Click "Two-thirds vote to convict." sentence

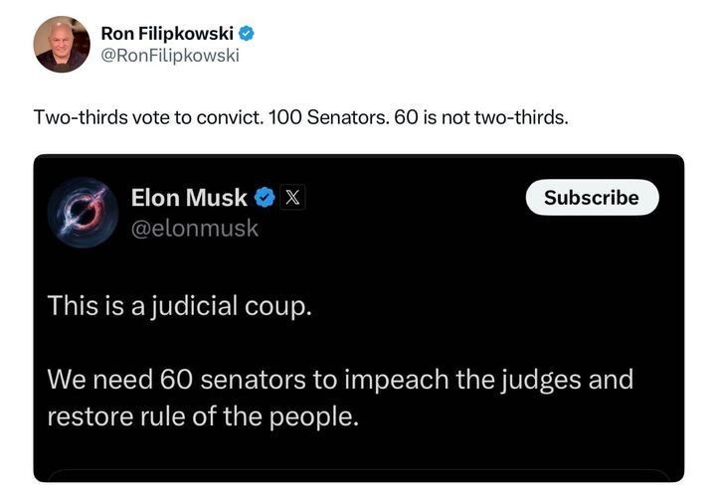click(x=147, y=117)
